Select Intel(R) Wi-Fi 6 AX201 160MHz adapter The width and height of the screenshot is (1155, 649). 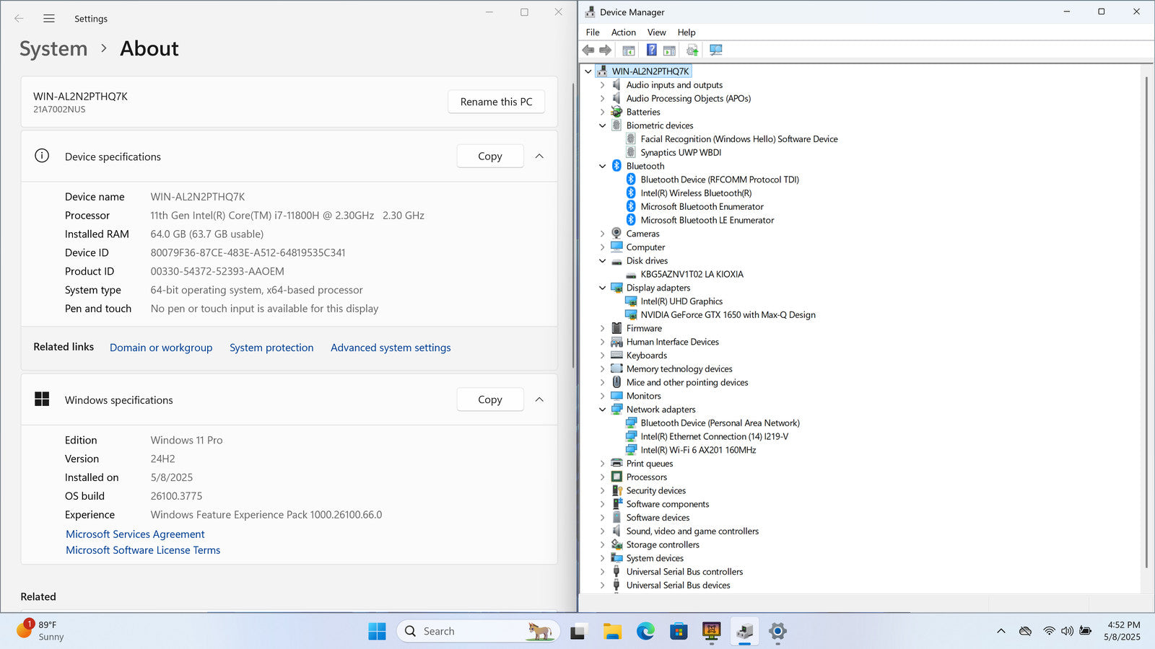698,450
